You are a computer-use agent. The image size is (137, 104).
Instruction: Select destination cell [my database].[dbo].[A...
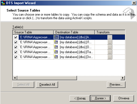point(74,37)
